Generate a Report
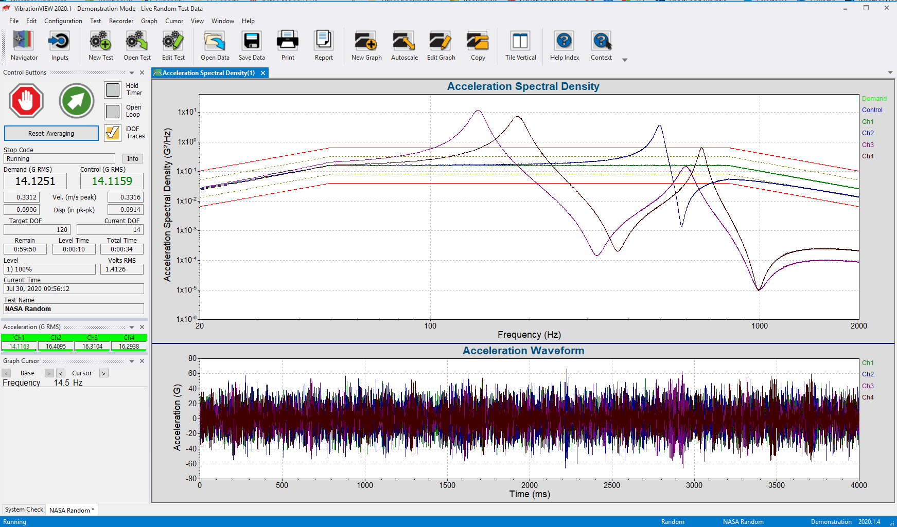 point(324,45)
